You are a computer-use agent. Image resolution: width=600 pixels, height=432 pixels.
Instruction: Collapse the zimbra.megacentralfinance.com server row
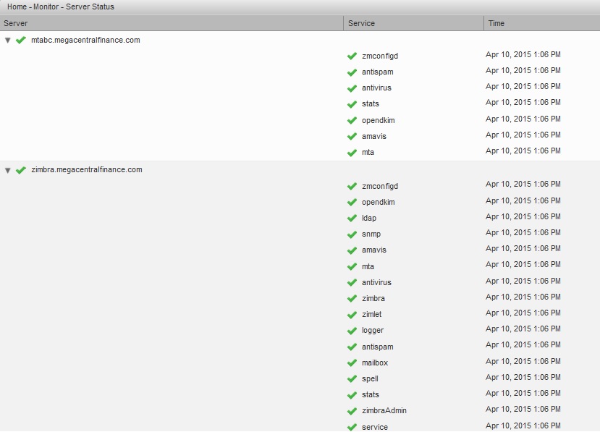(x=8, y=170)
